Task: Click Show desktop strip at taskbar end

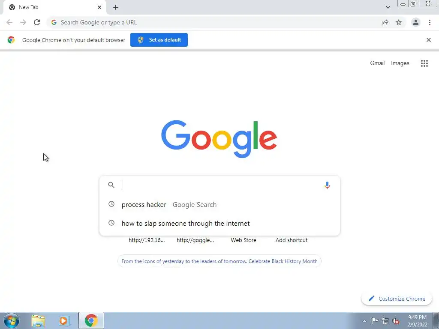Action: (x=436, y=320)
